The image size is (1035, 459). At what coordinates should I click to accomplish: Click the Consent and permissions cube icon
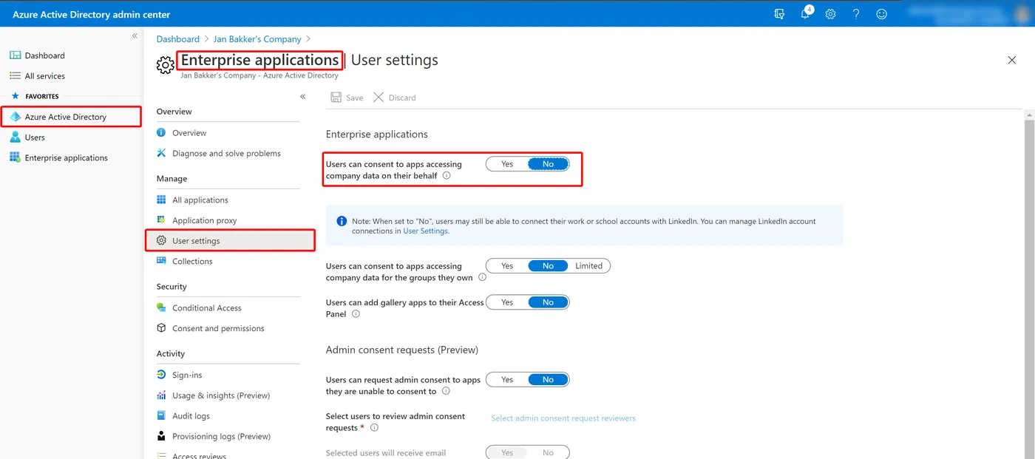(161, 328)
